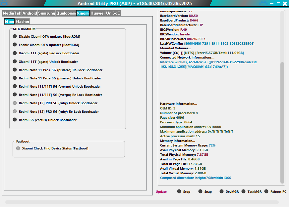This screenshot has width=289, height=207.
Task: Click the Android logo icon near window controls
Action: tap(263, 3)
